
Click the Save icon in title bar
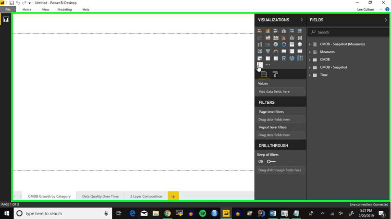[x=12, y=3]
